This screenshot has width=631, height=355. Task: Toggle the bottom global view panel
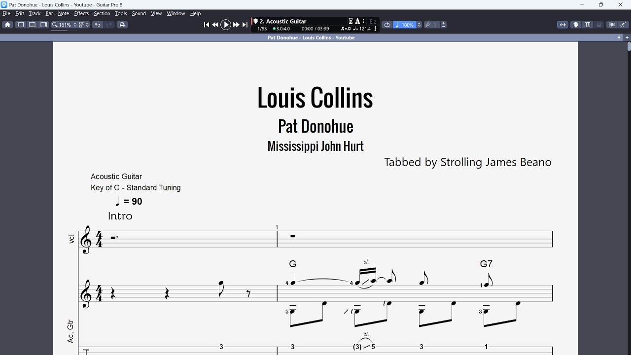pos(32,25)
